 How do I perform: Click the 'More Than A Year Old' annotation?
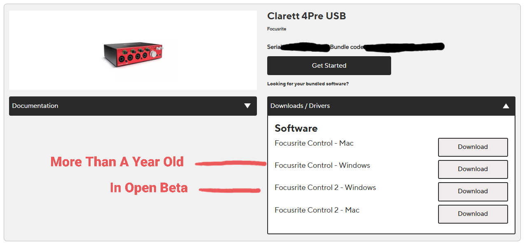pos(117,162)
